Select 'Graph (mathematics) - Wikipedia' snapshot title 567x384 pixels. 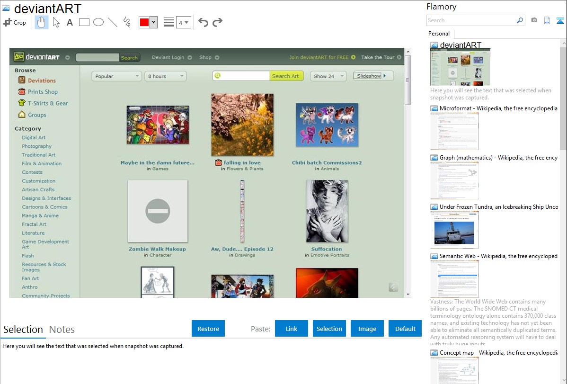pyautogui.click(x=498, y=158)
